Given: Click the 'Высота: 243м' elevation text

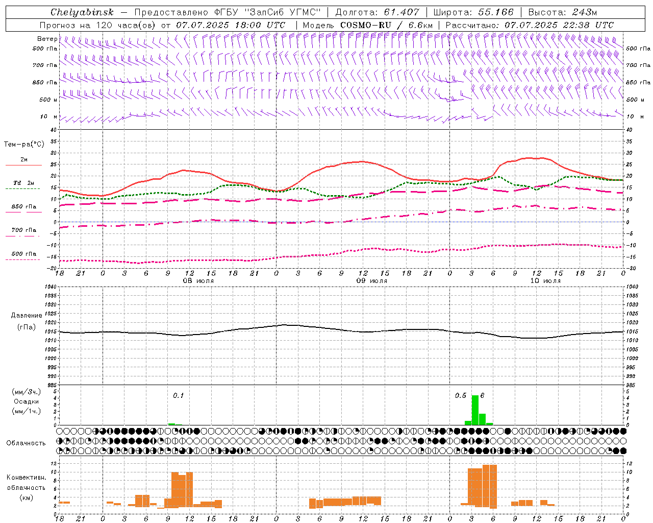Looking at the screenshot, I should point(563,12).
